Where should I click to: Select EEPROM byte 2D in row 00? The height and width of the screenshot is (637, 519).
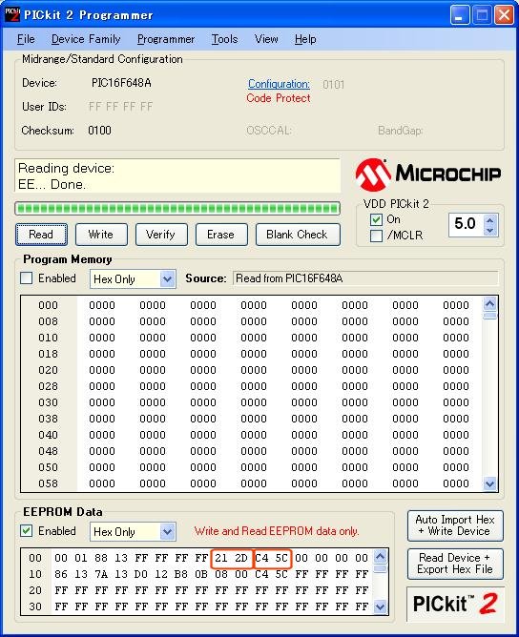[241, 558]
